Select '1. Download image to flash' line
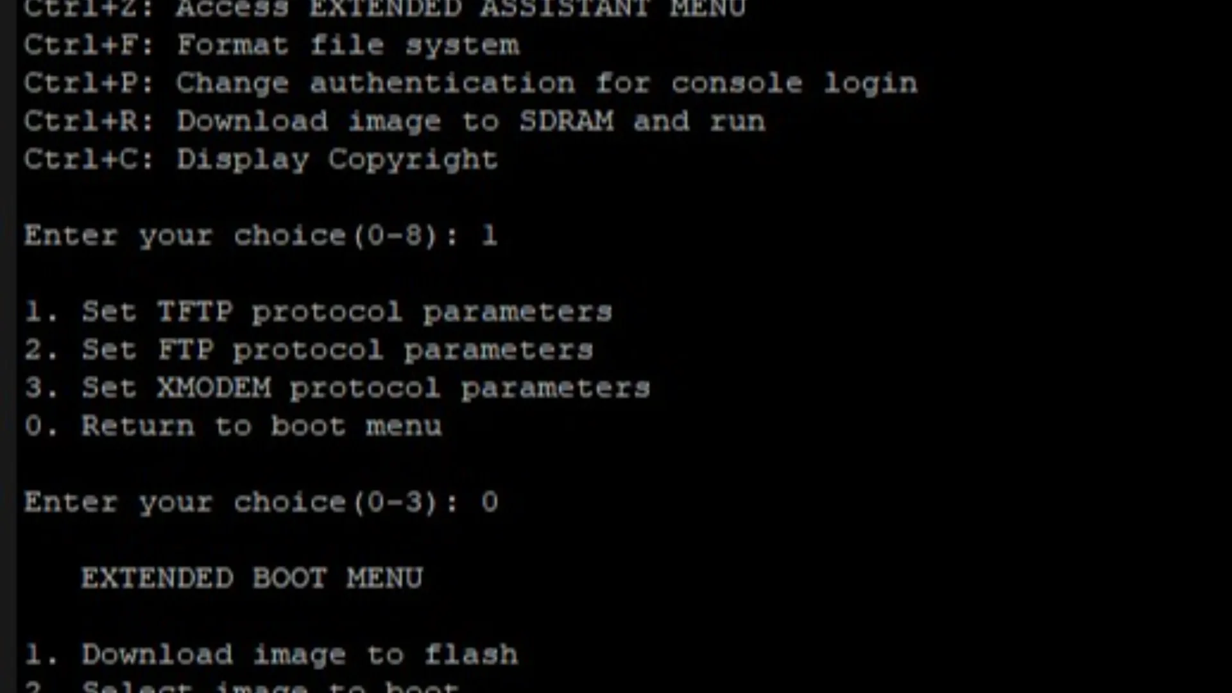This screenshot has width=1232, height=693. coord(271,654)
